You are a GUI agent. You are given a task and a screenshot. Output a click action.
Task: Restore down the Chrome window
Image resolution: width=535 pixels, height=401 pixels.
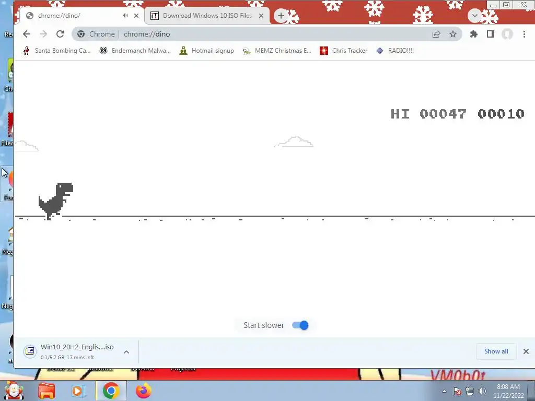point(506,5)
